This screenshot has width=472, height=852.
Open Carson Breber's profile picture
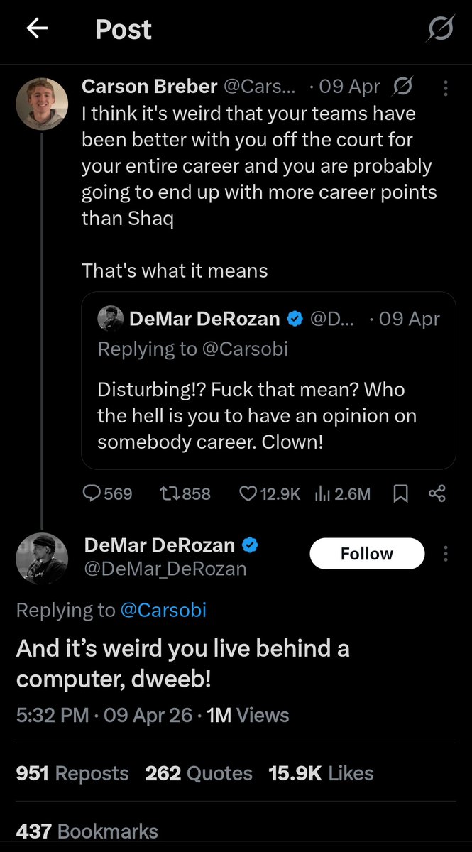[x=42, y=104]
